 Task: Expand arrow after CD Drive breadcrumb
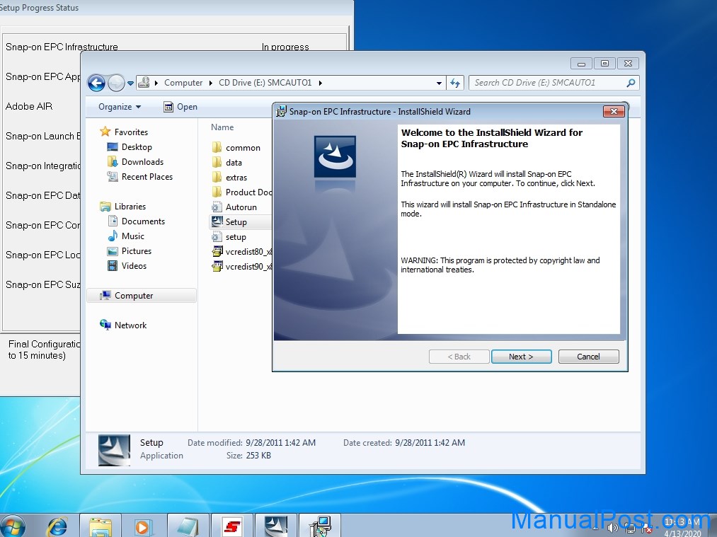coord(320,83)
